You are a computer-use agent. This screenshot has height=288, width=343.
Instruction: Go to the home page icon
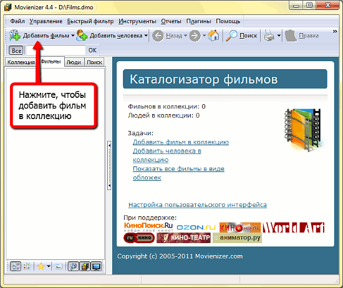pyautogui.click(x=213, y=36)
